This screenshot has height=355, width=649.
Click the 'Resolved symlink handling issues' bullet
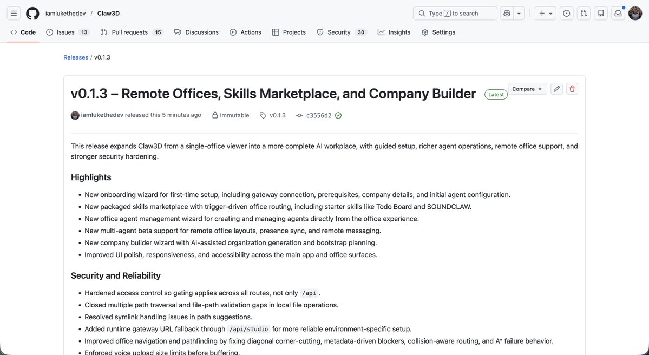(x=168, y=317)
